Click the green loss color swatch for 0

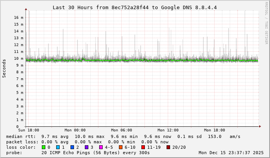coord(43,147)
